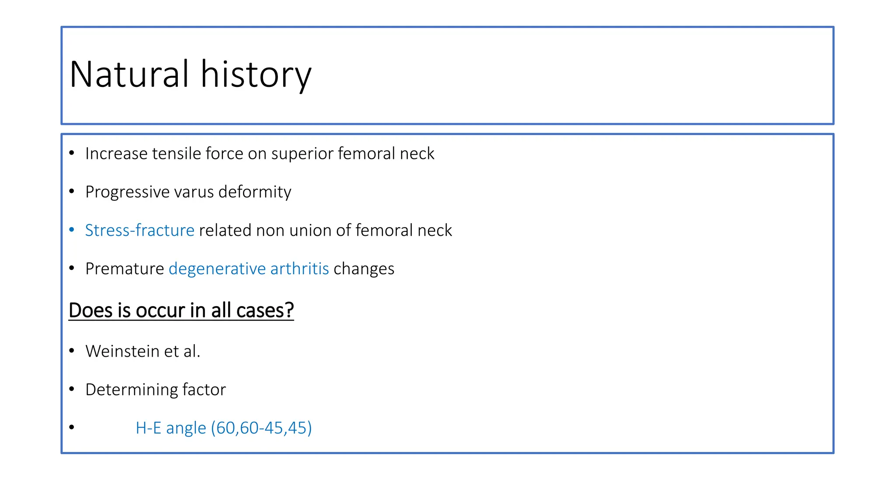Click the blue bullet before Stress-fracture
This screenshot has height=503, width=895.
pyautogui.click(x=72, y=230)
